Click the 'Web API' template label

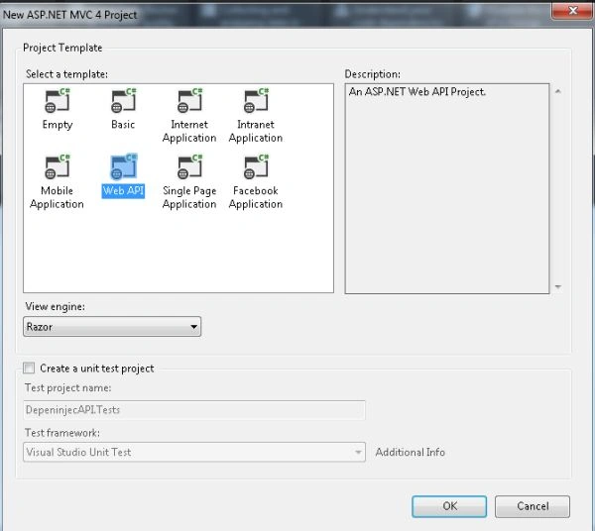point(123,190)
